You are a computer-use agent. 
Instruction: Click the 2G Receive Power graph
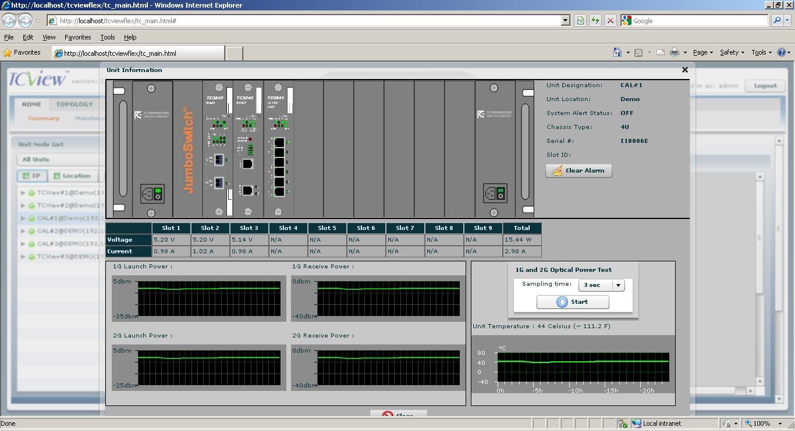pyautogui.click(x=378, y=368)
